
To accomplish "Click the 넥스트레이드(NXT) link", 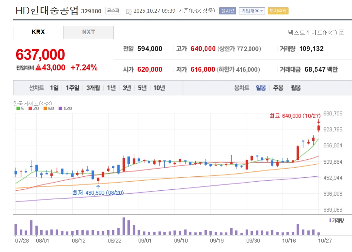I will coord(312,32).
